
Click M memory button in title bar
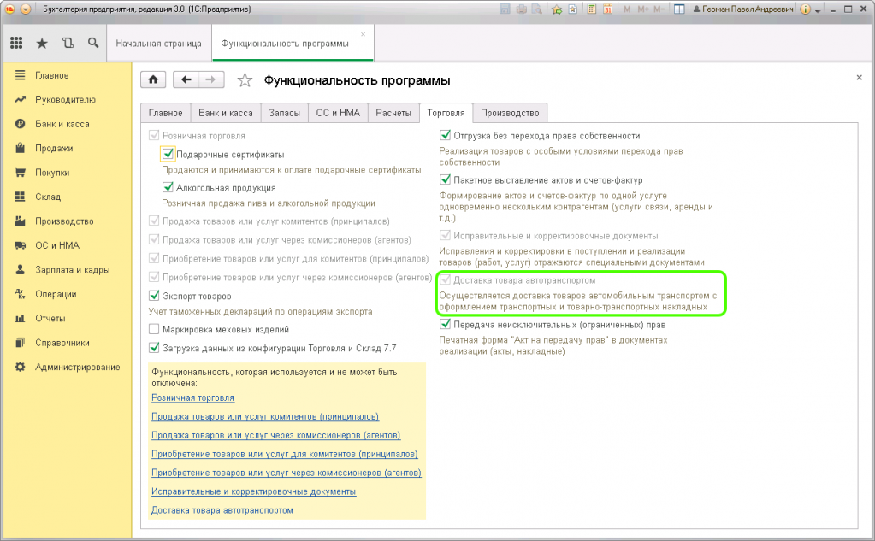point(627,9)
